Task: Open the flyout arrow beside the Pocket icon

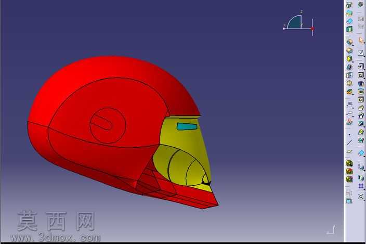Action: pos(364,78)
